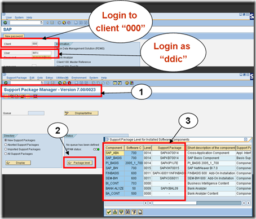This screenshot has height=219, width=256.
Task: Click the red Cancel icon in Support Package Manager toolbar
Action: click(69, 83)
